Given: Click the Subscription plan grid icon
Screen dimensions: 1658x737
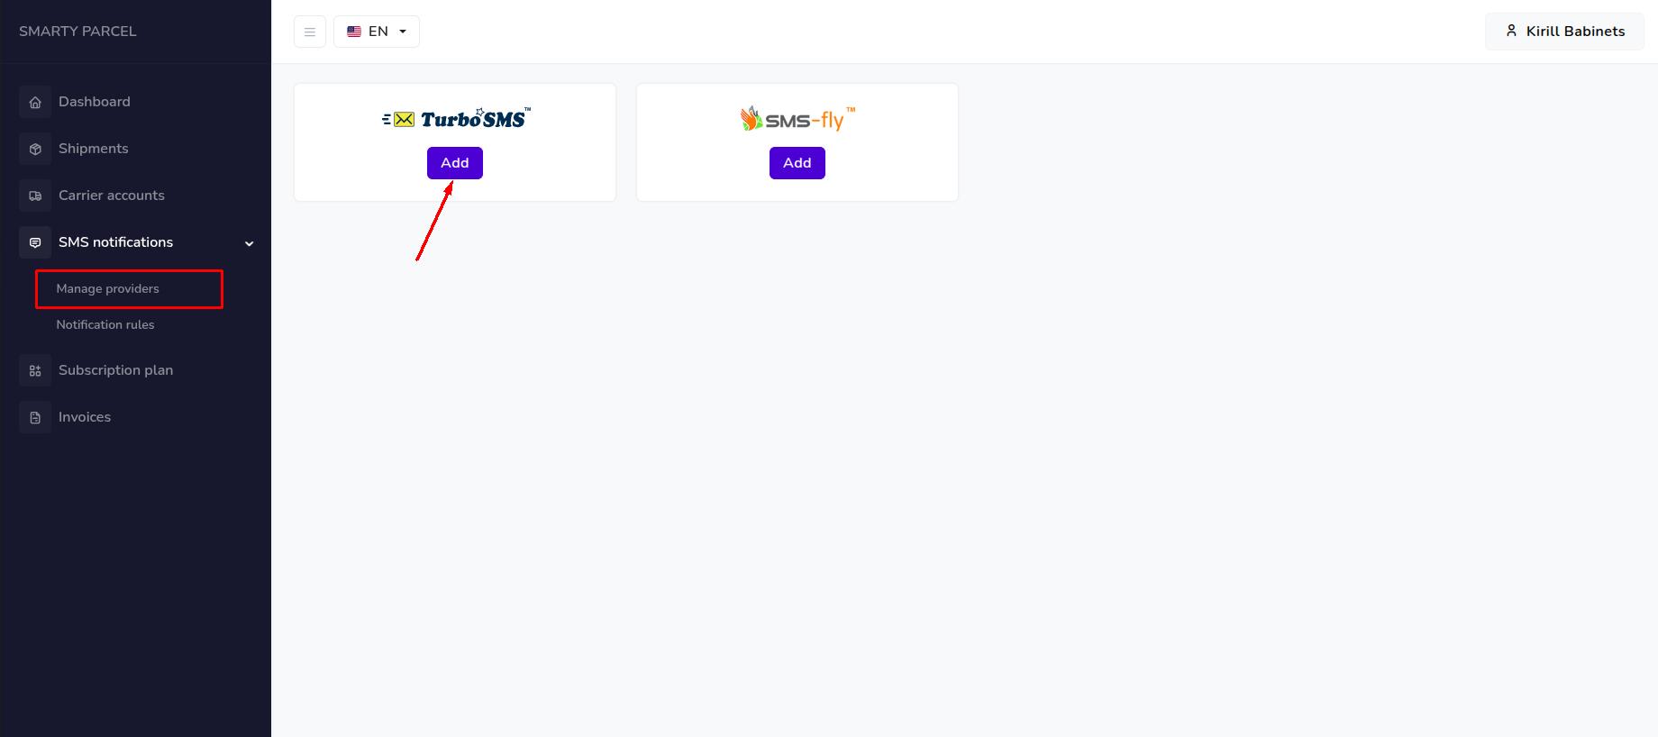Looking at the screenshot, I should pos(35,371).
